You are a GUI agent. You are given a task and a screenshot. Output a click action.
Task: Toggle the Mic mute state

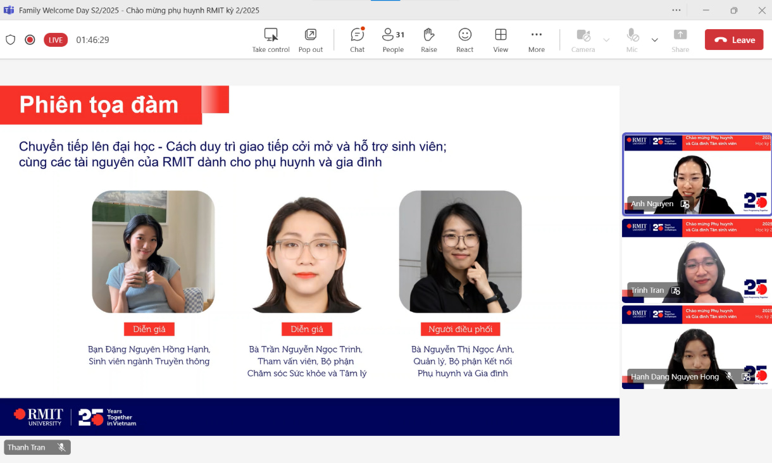click(x=632, y=40)
